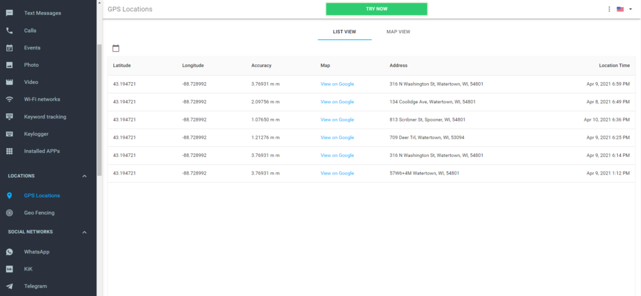Select the Wi-Fi networks icon

tap(9, 99)
